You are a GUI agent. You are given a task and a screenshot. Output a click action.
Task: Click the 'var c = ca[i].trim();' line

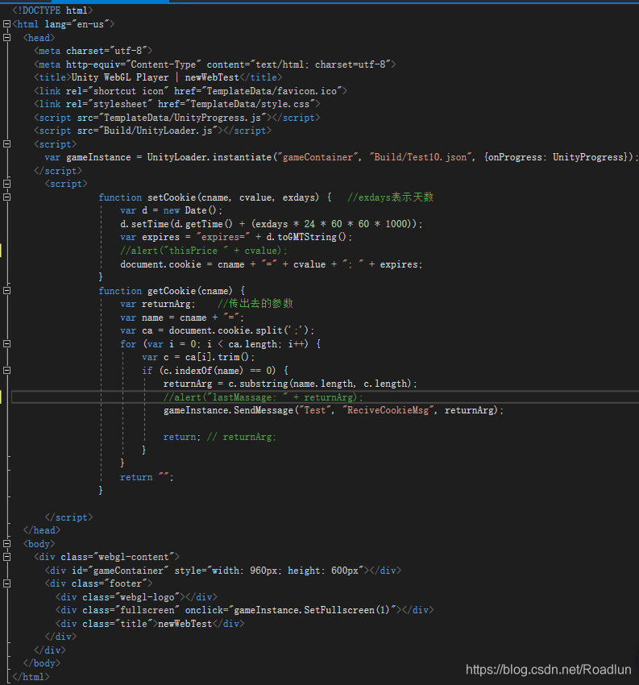198,357
